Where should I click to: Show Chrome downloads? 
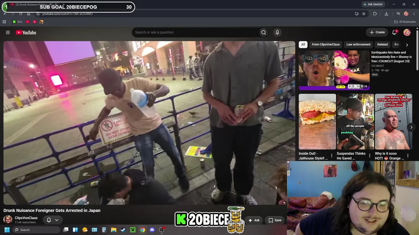pyautogui.click(x=386, y=14)
